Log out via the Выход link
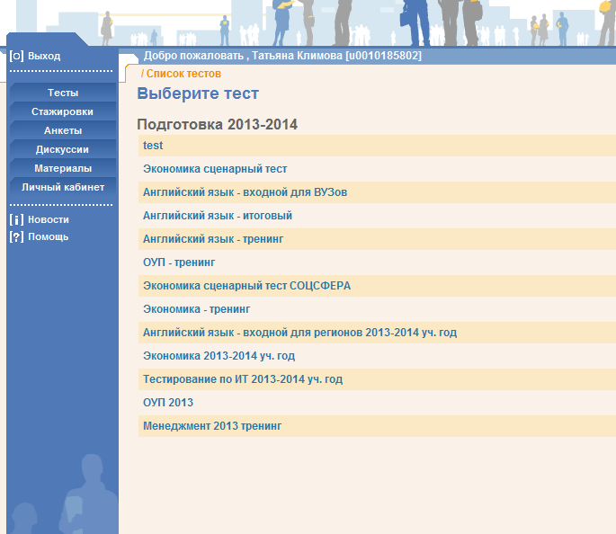Screen dimensions: 616x534 (x=44, y=56)
